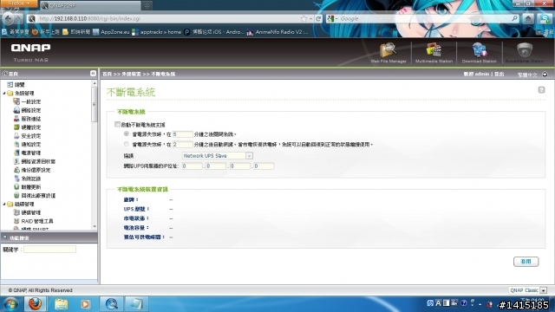Viewport: 555px width, 312px height.
Task: Open File Explorer from taskbar
Action: pyautogui.click(x=61, y=304)
